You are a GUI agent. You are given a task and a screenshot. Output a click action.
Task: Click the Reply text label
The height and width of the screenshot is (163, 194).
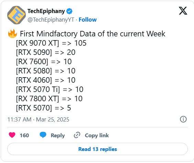tap(58, 135)
